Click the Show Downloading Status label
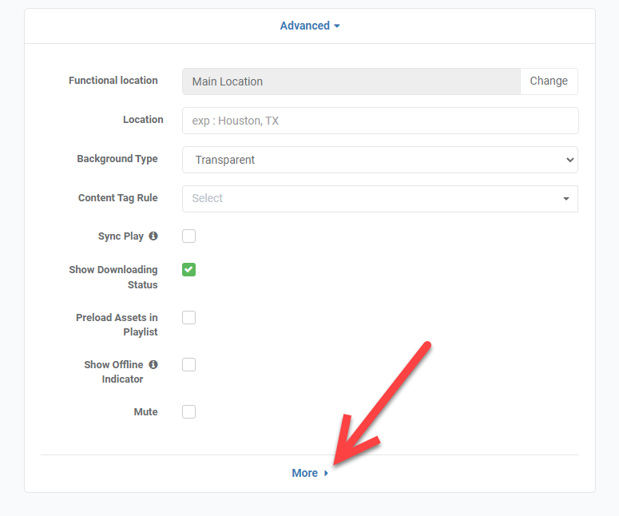The height and width of the screenshot is (516, 619). (113, 277)
